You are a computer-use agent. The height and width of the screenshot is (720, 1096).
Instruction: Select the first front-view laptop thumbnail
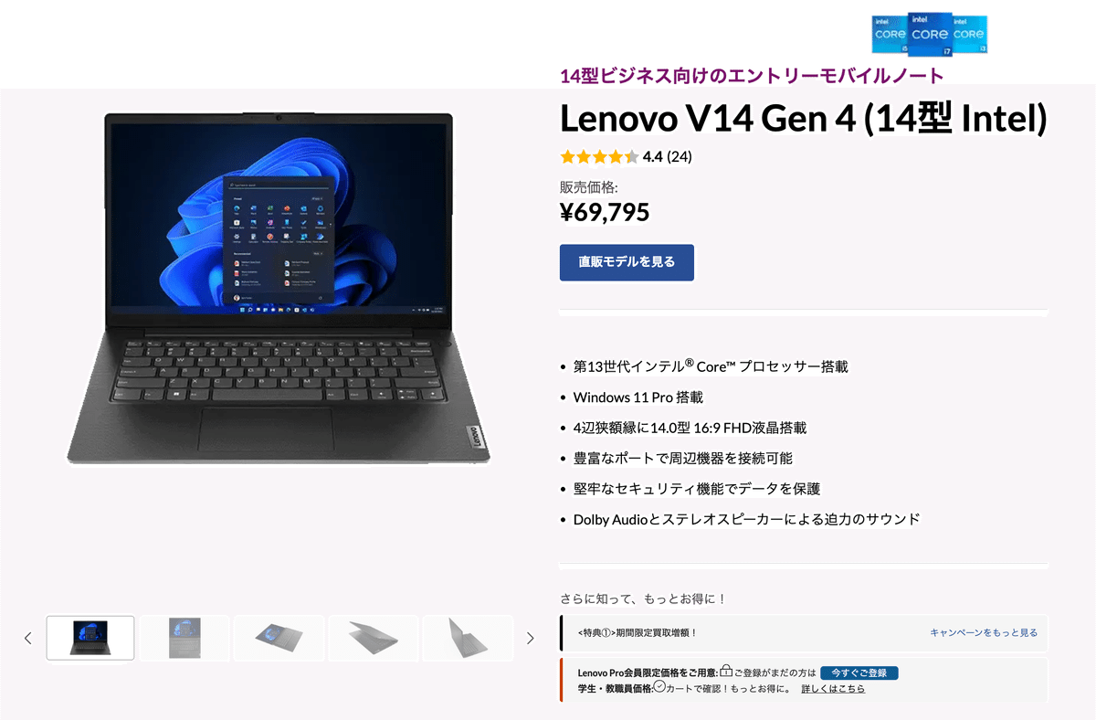90,638
